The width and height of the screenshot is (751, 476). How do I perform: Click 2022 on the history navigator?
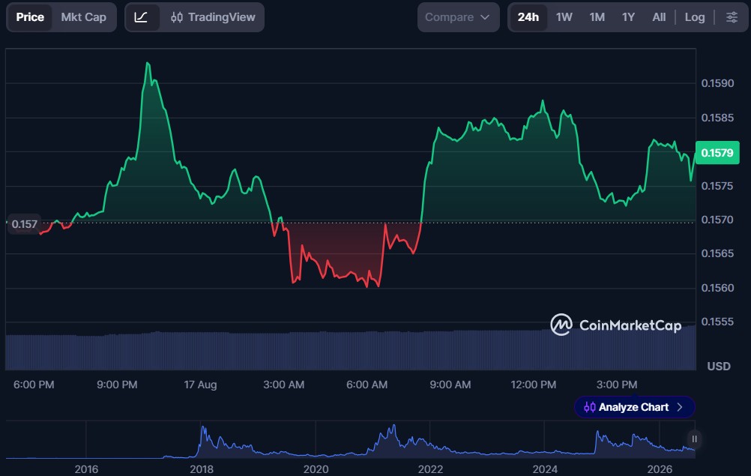430,469
